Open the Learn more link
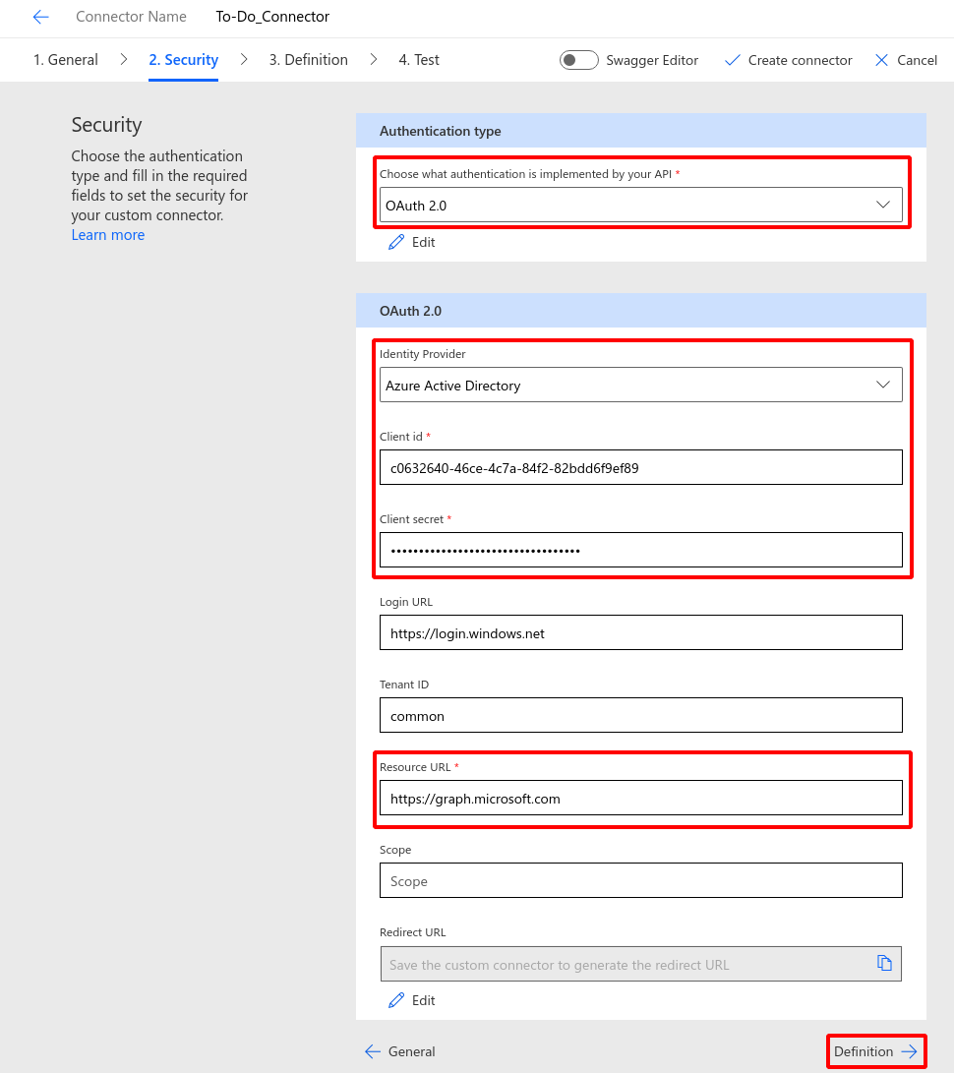 click(x=108, y=235)
